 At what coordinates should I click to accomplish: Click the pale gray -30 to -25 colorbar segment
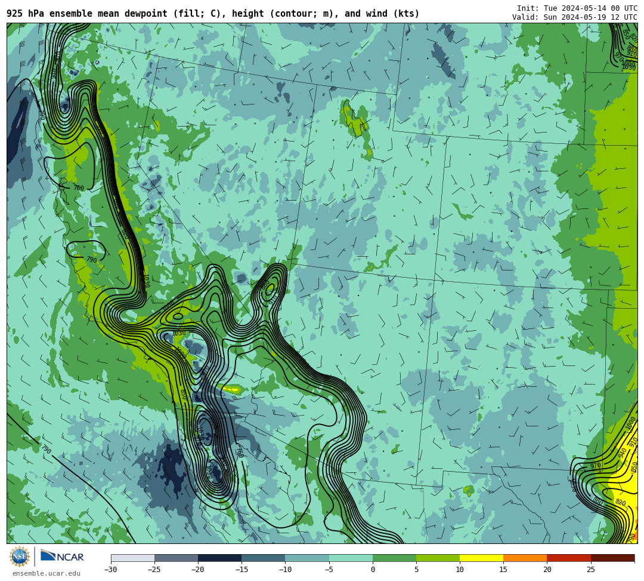132,558
